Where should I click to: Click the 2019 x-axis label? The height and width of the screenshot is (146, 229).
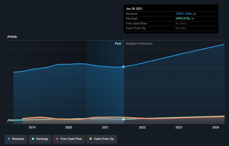(32, 127)
